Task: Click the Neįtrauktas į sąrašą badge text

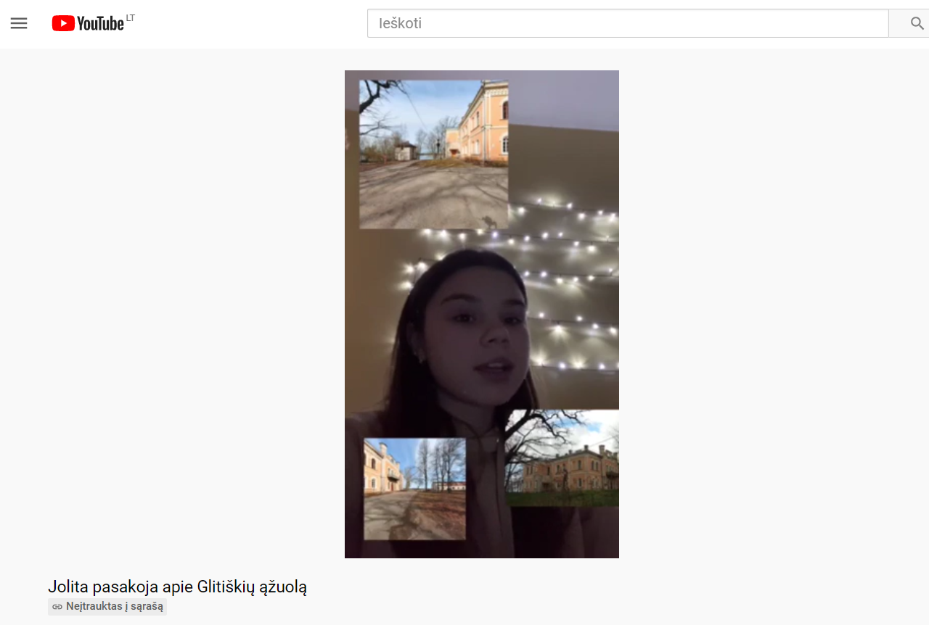Action: click(115, 606)
